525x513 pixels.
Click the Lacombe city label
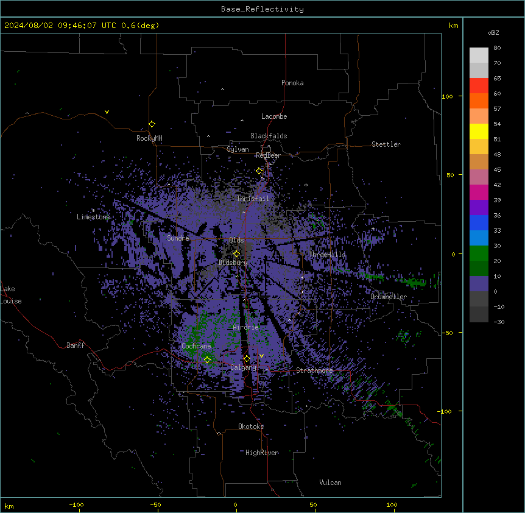[x=274, y=116]
